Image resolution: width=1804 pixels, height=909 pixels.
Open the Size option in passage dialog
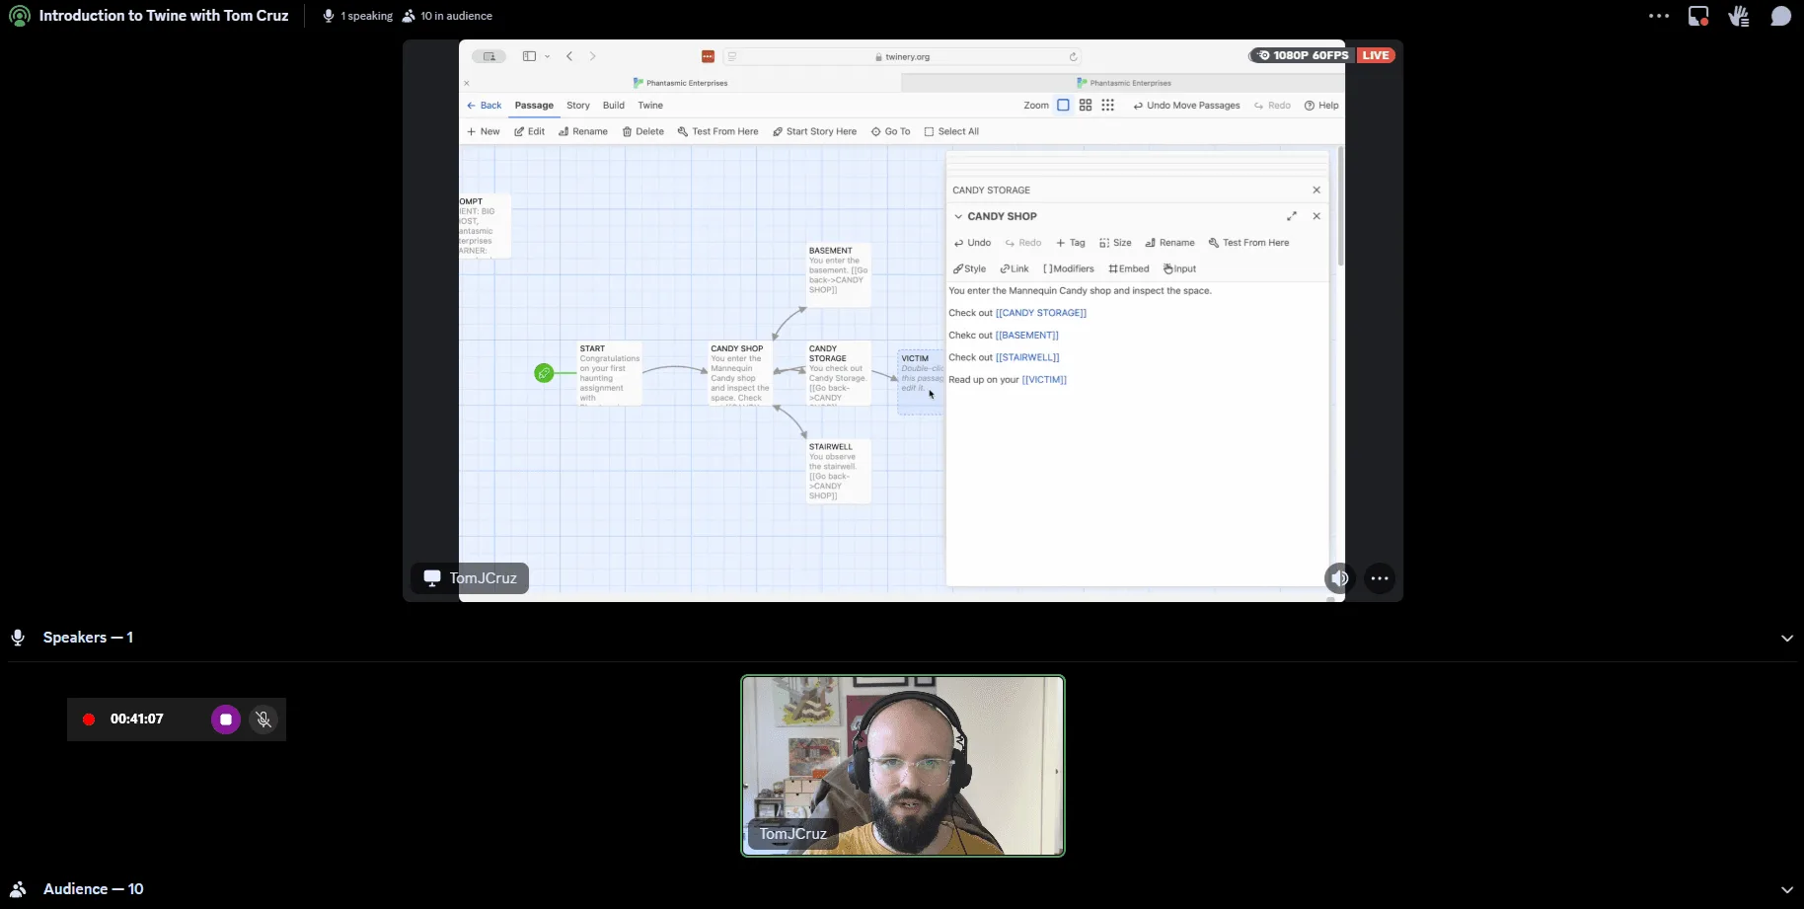pyautogui.click(x=1115, y=243)
